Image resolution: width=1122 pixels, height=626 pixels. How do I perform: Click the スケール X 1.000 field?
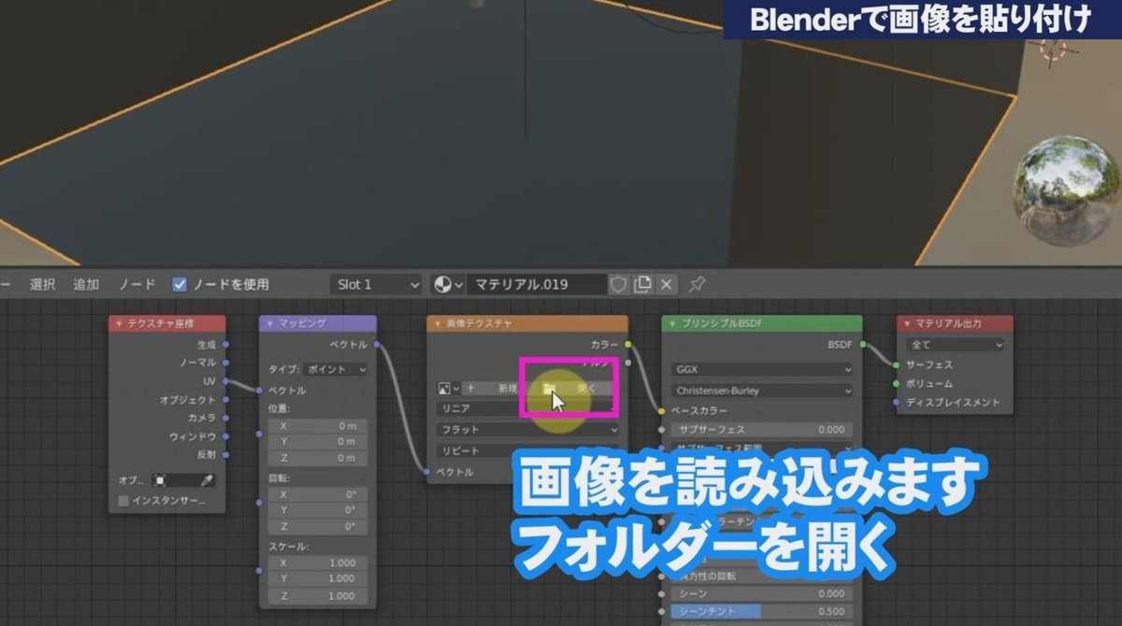click(x=318, y=563)
